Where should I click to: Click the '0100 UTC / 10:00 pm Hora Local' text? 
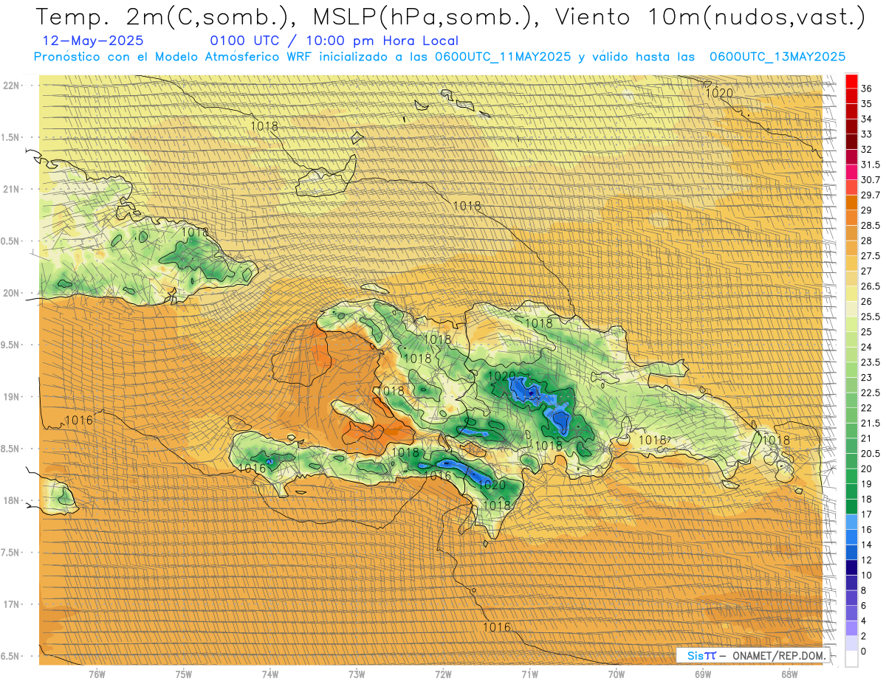click(334, 41)
